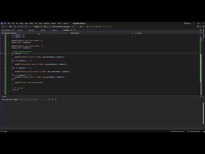
Task: Open the Project menu
Action: (x=21, y=23)
